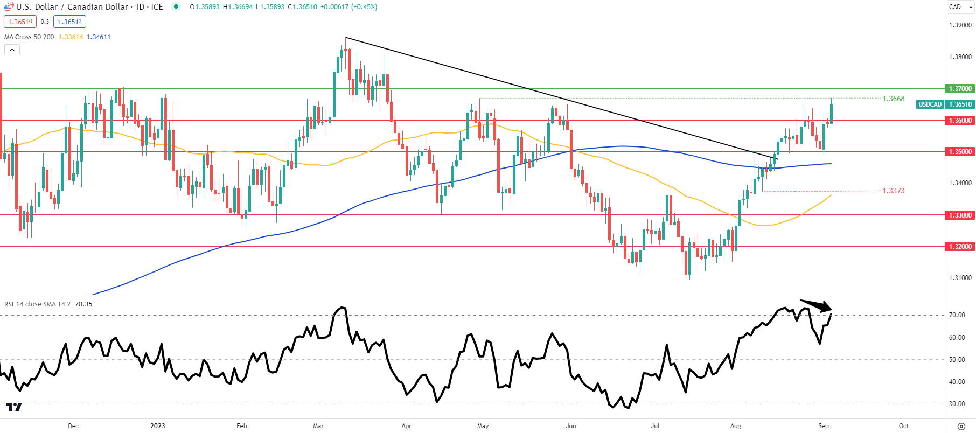Click the USD/CAD flag symbol icon
Image resolution: width=976 pixels, height=433 pixels.
(9, 7)
